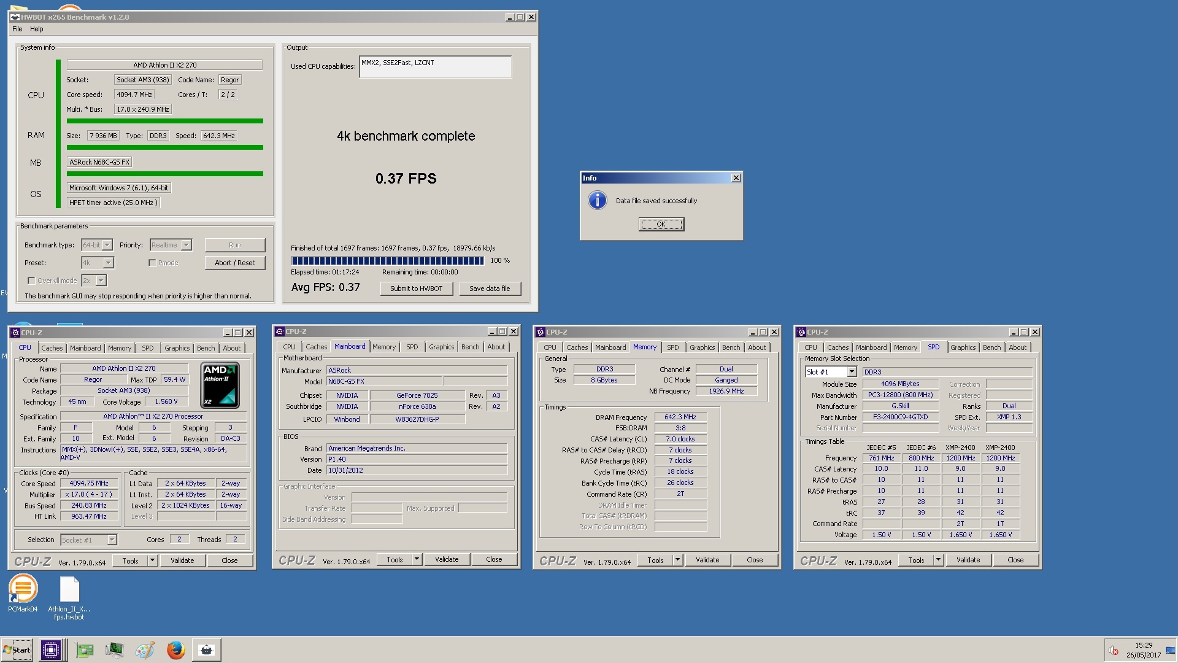
Task: Click the green bar below CPU system info
Action: 164,121
